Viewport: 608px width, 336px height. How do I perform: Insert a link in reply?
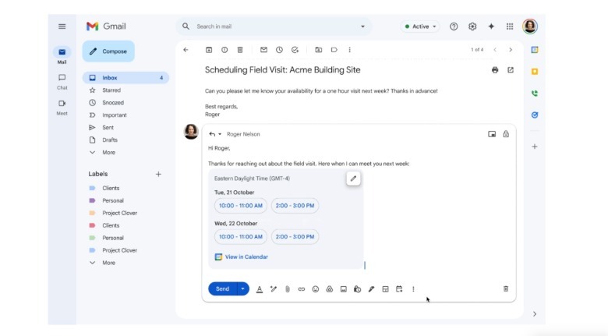302,289
